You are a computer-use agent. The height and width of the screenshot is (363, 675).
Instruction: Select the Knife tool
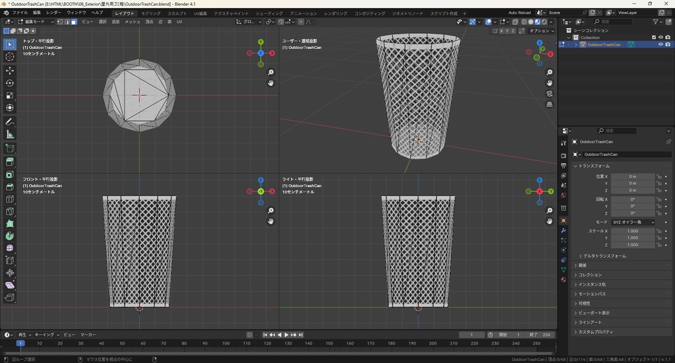pyautogui.click(x=10, y=211)
